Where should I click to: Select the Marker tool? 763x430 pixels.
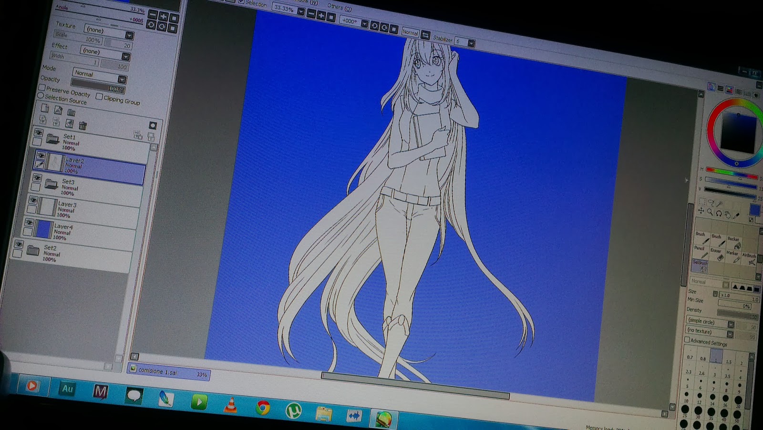click(x=733, y=256)
